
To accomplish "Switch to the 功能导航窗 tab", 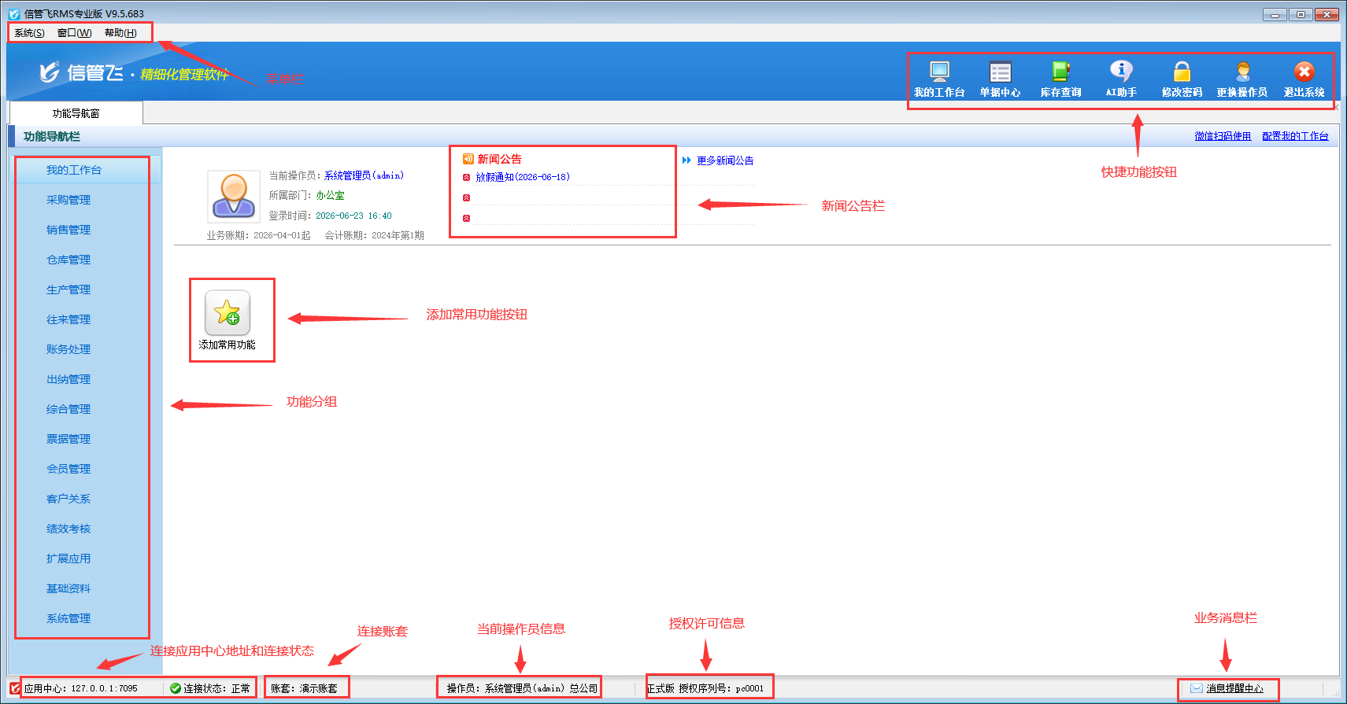I will [x=76, y=113].
